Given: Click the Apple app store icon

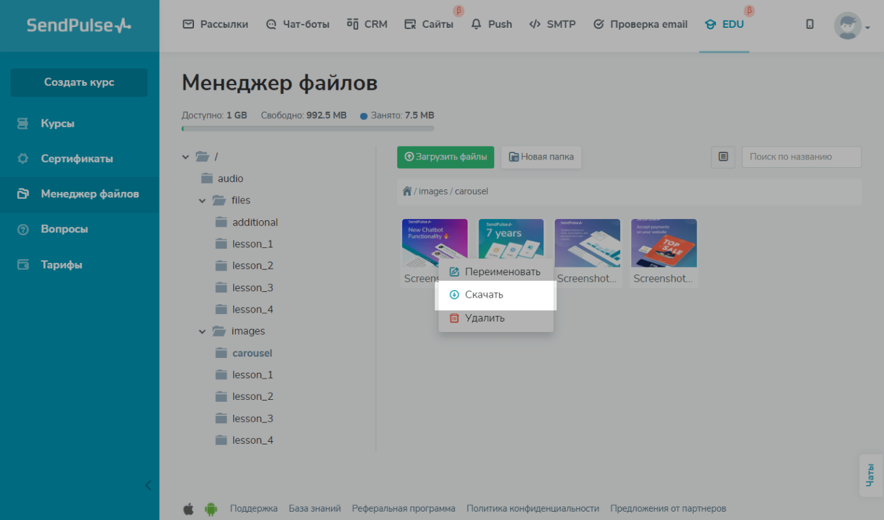Looking at the screenshot, I should pos(188,509).
